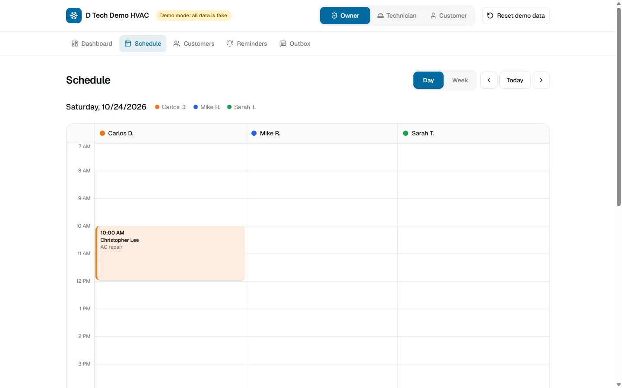Click the hard hat Technician icon
This screenshot has width=622, height=388.
point(381,16)
